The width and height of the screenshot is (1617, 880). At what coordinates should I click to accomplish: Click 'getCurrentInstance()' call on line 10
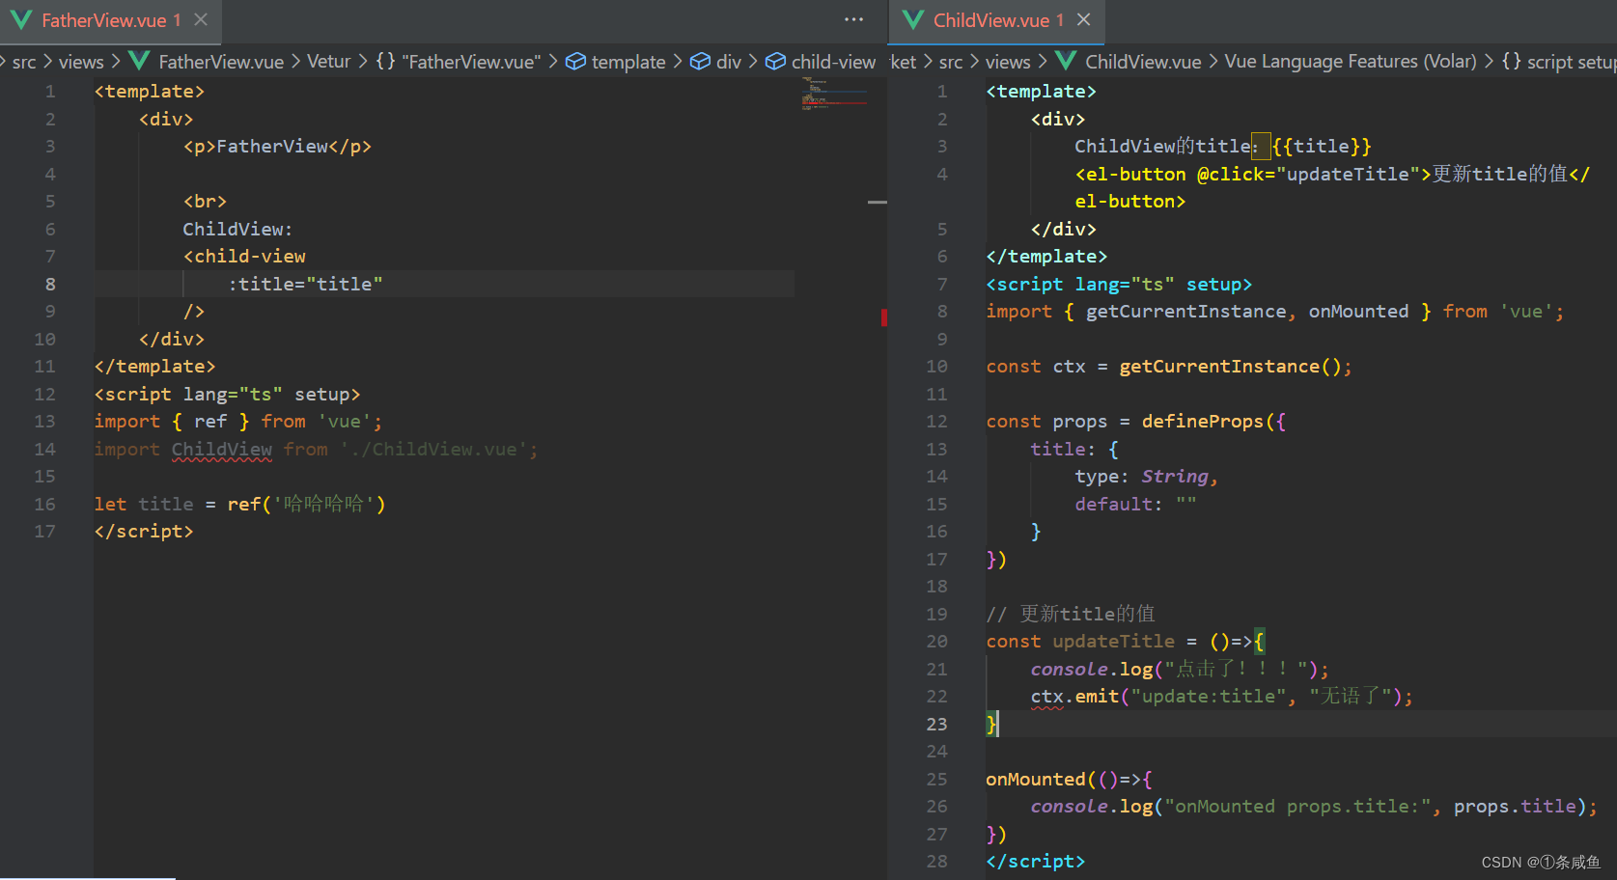click(1230, 366)
